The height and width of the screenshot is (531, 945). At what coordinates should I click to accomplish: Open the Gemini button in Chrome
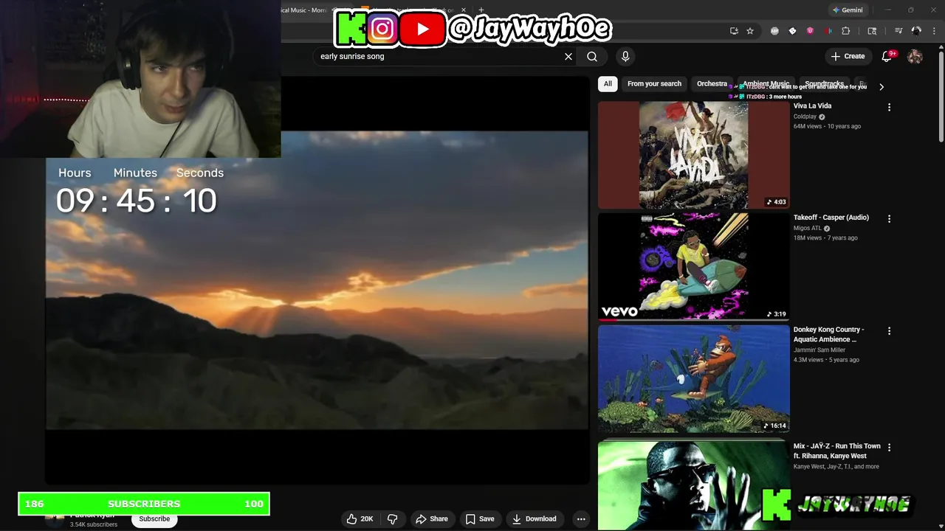(x=848, y=10)
